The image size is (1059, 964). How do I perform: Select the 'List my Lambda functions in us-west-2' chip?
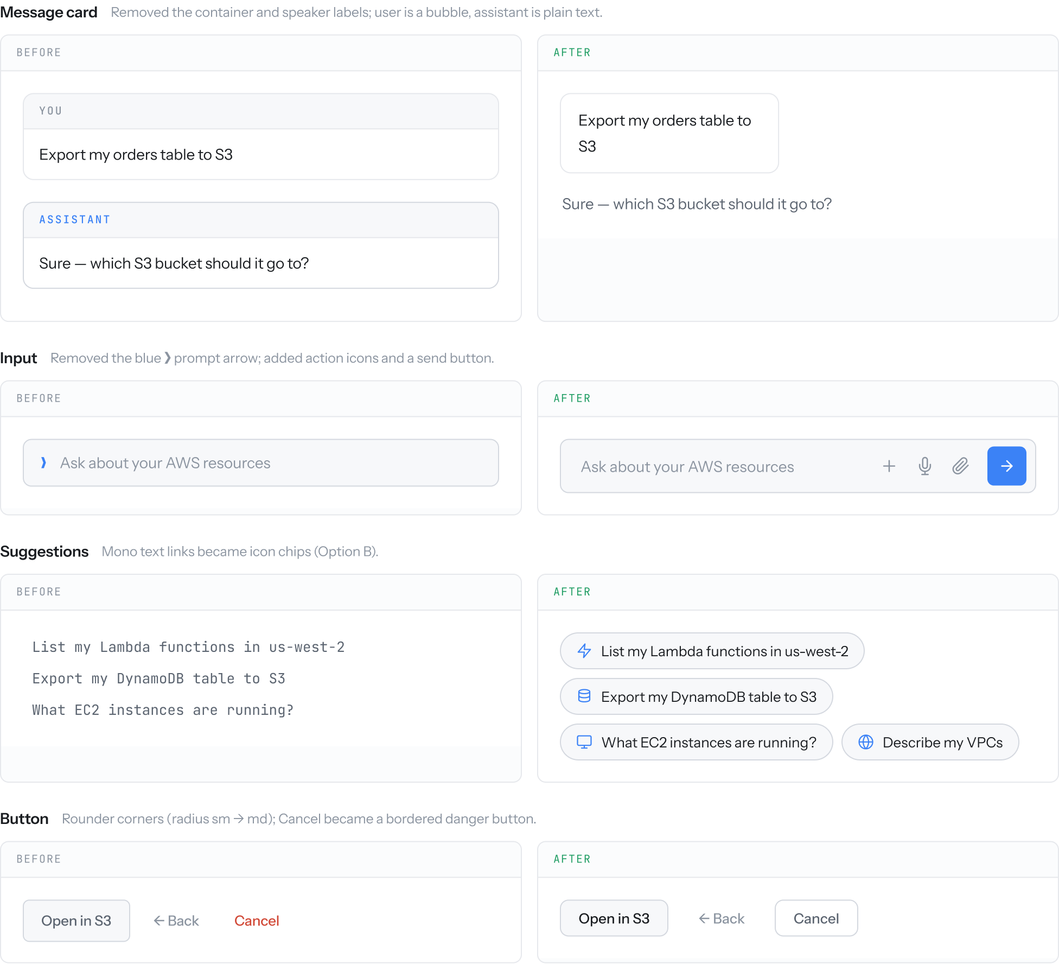(x=712, y=651)
